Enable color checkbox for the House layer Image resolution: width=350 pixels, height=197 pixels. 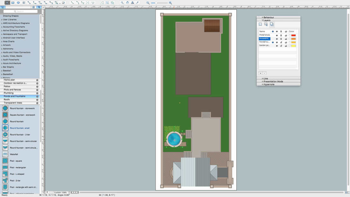pyautogui.click(x=290, y=39)
